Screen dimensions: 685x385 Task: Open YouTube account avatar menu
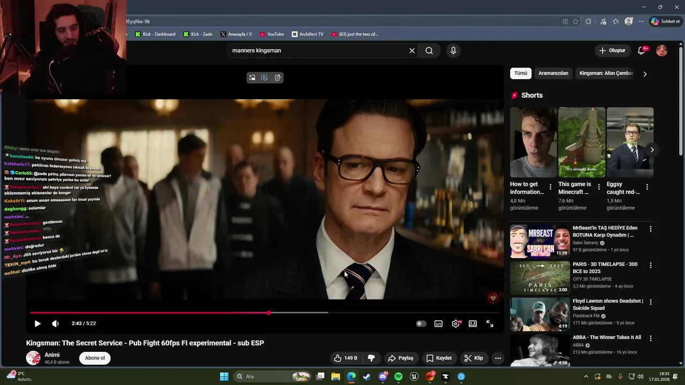coord(661,50)
